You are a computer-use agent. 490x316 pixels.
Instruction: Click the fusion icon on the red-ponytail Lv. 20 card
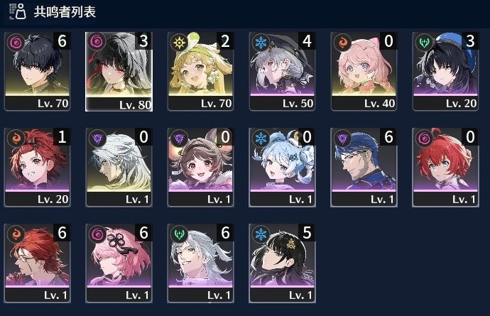pos(16,138)
